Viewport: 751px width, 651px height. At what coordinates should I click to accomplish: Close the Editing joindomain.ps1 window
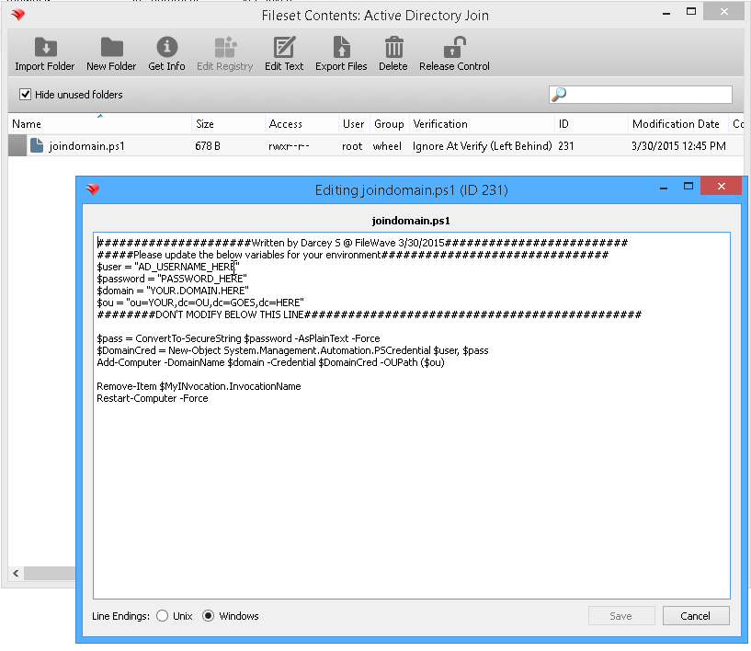[x=721, y=187]
